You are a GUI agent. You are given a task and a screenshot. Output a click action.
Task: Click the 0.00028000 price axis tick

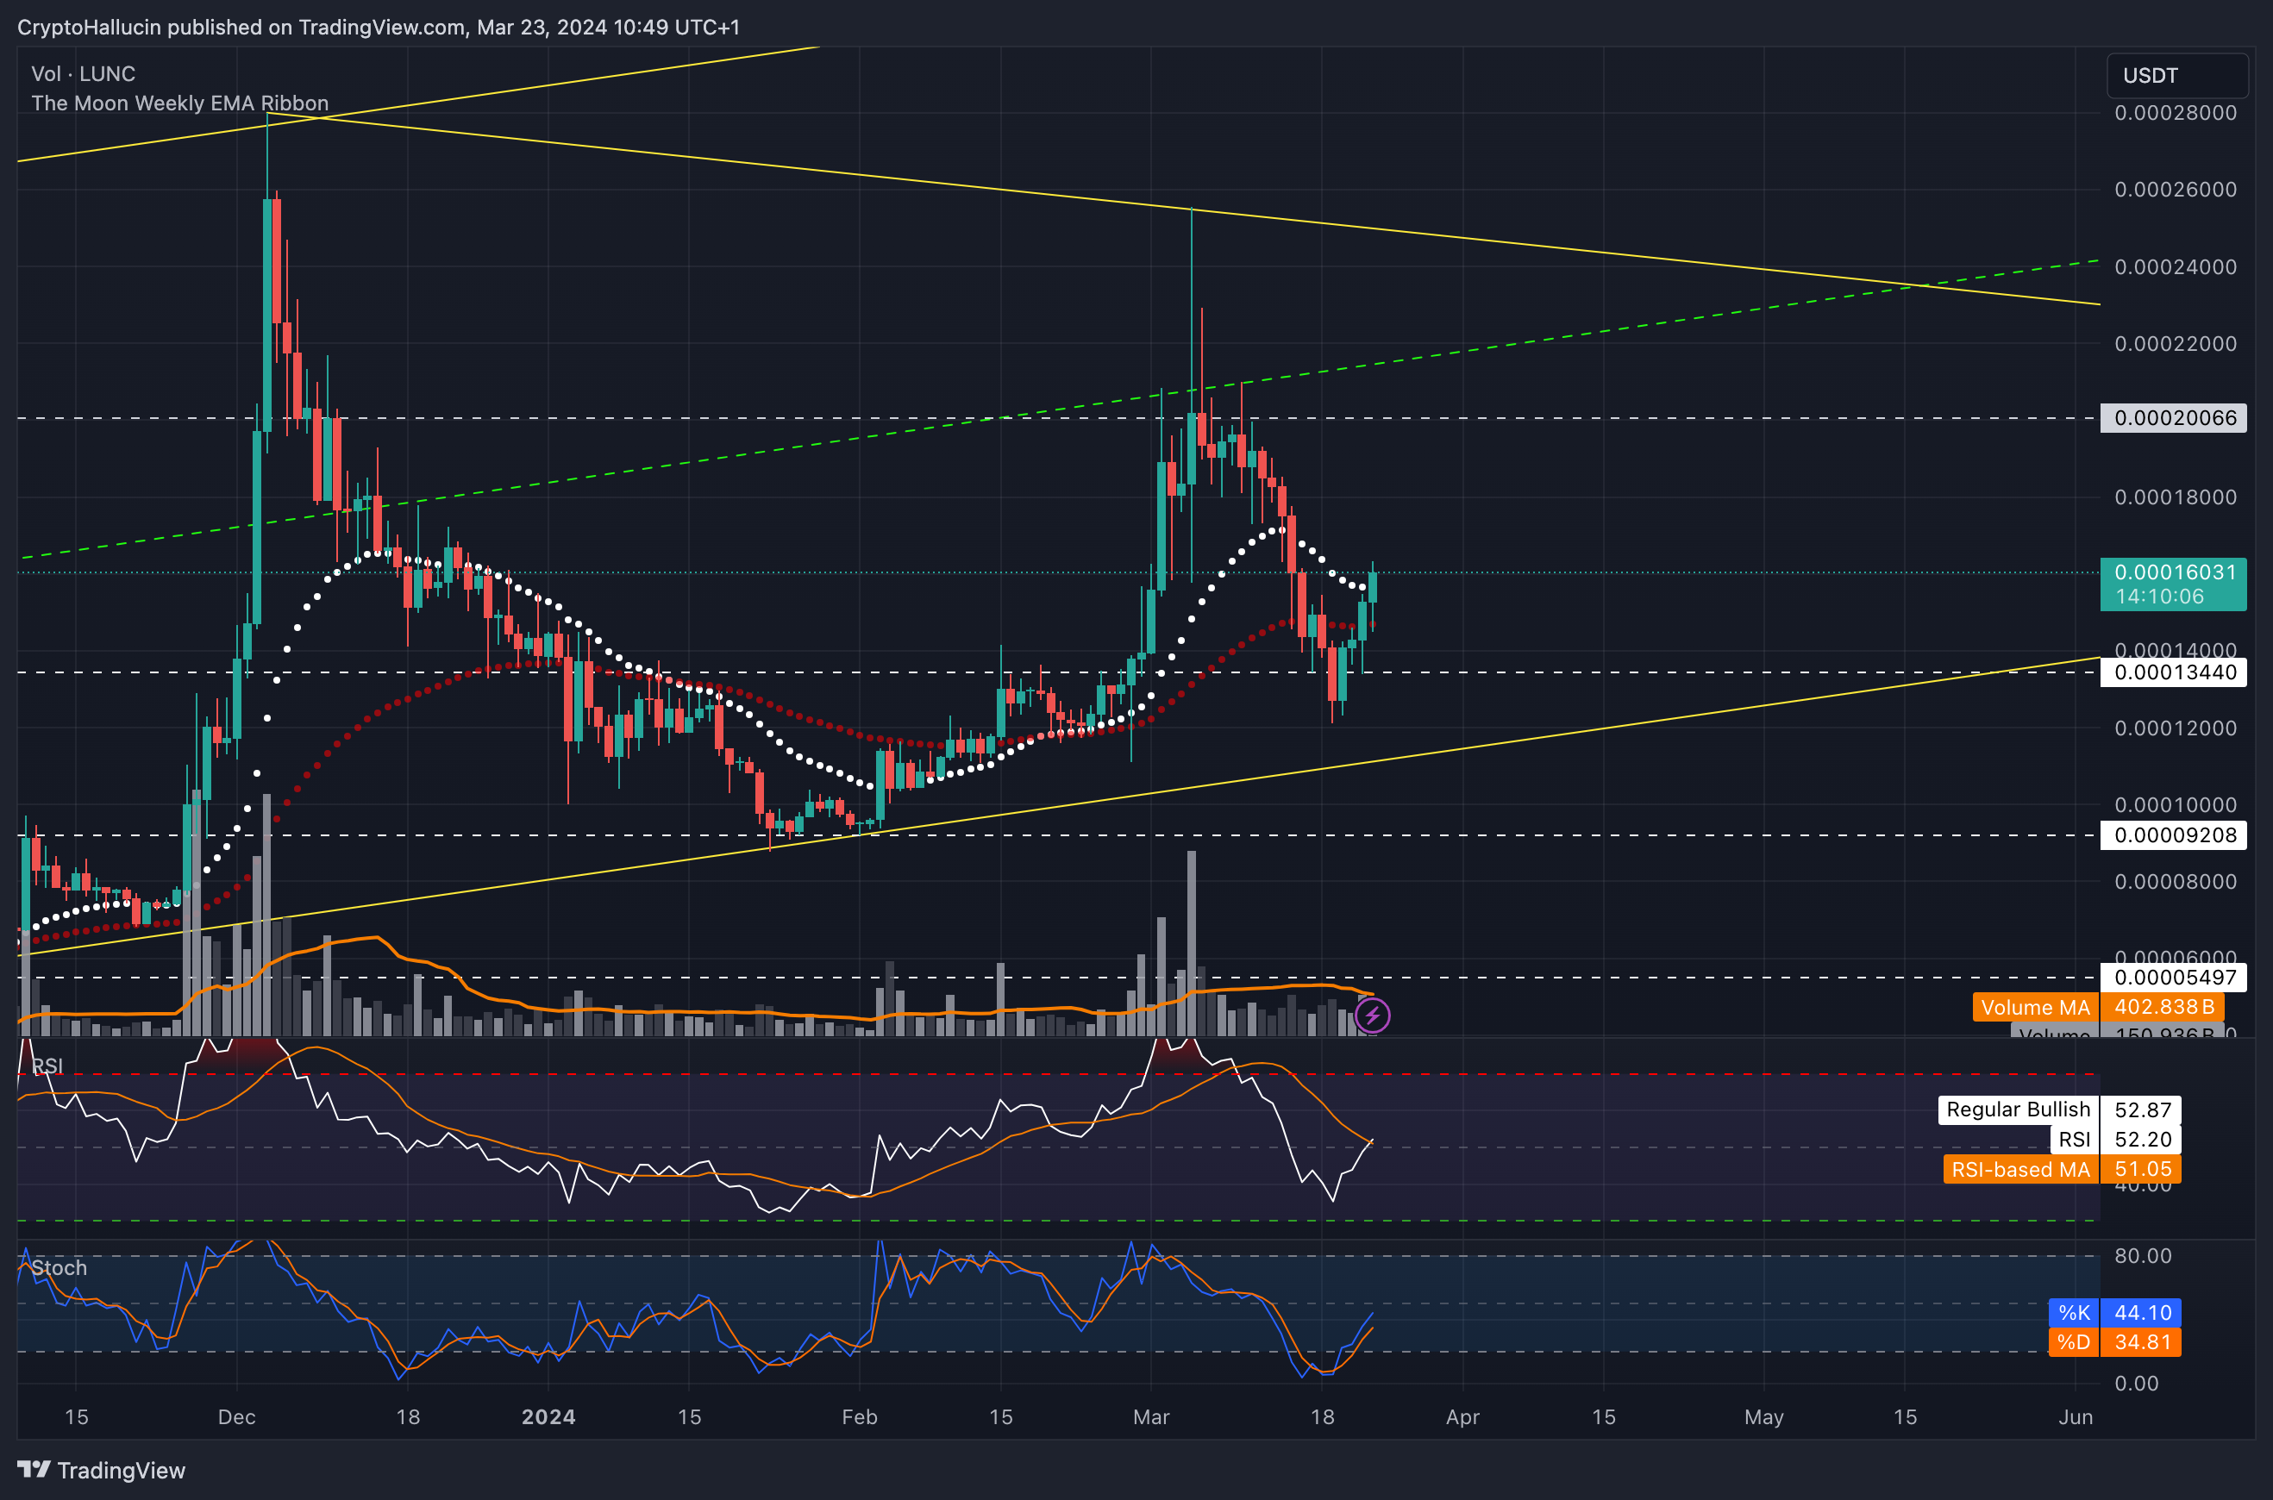pyautogui.click(x=2176, y=113)
